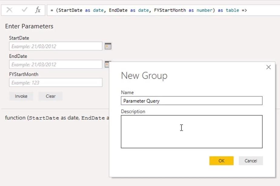Viewport: 280px width, 186px height.
Task: Invoke the function with parameters
Action: coord(21,96)
